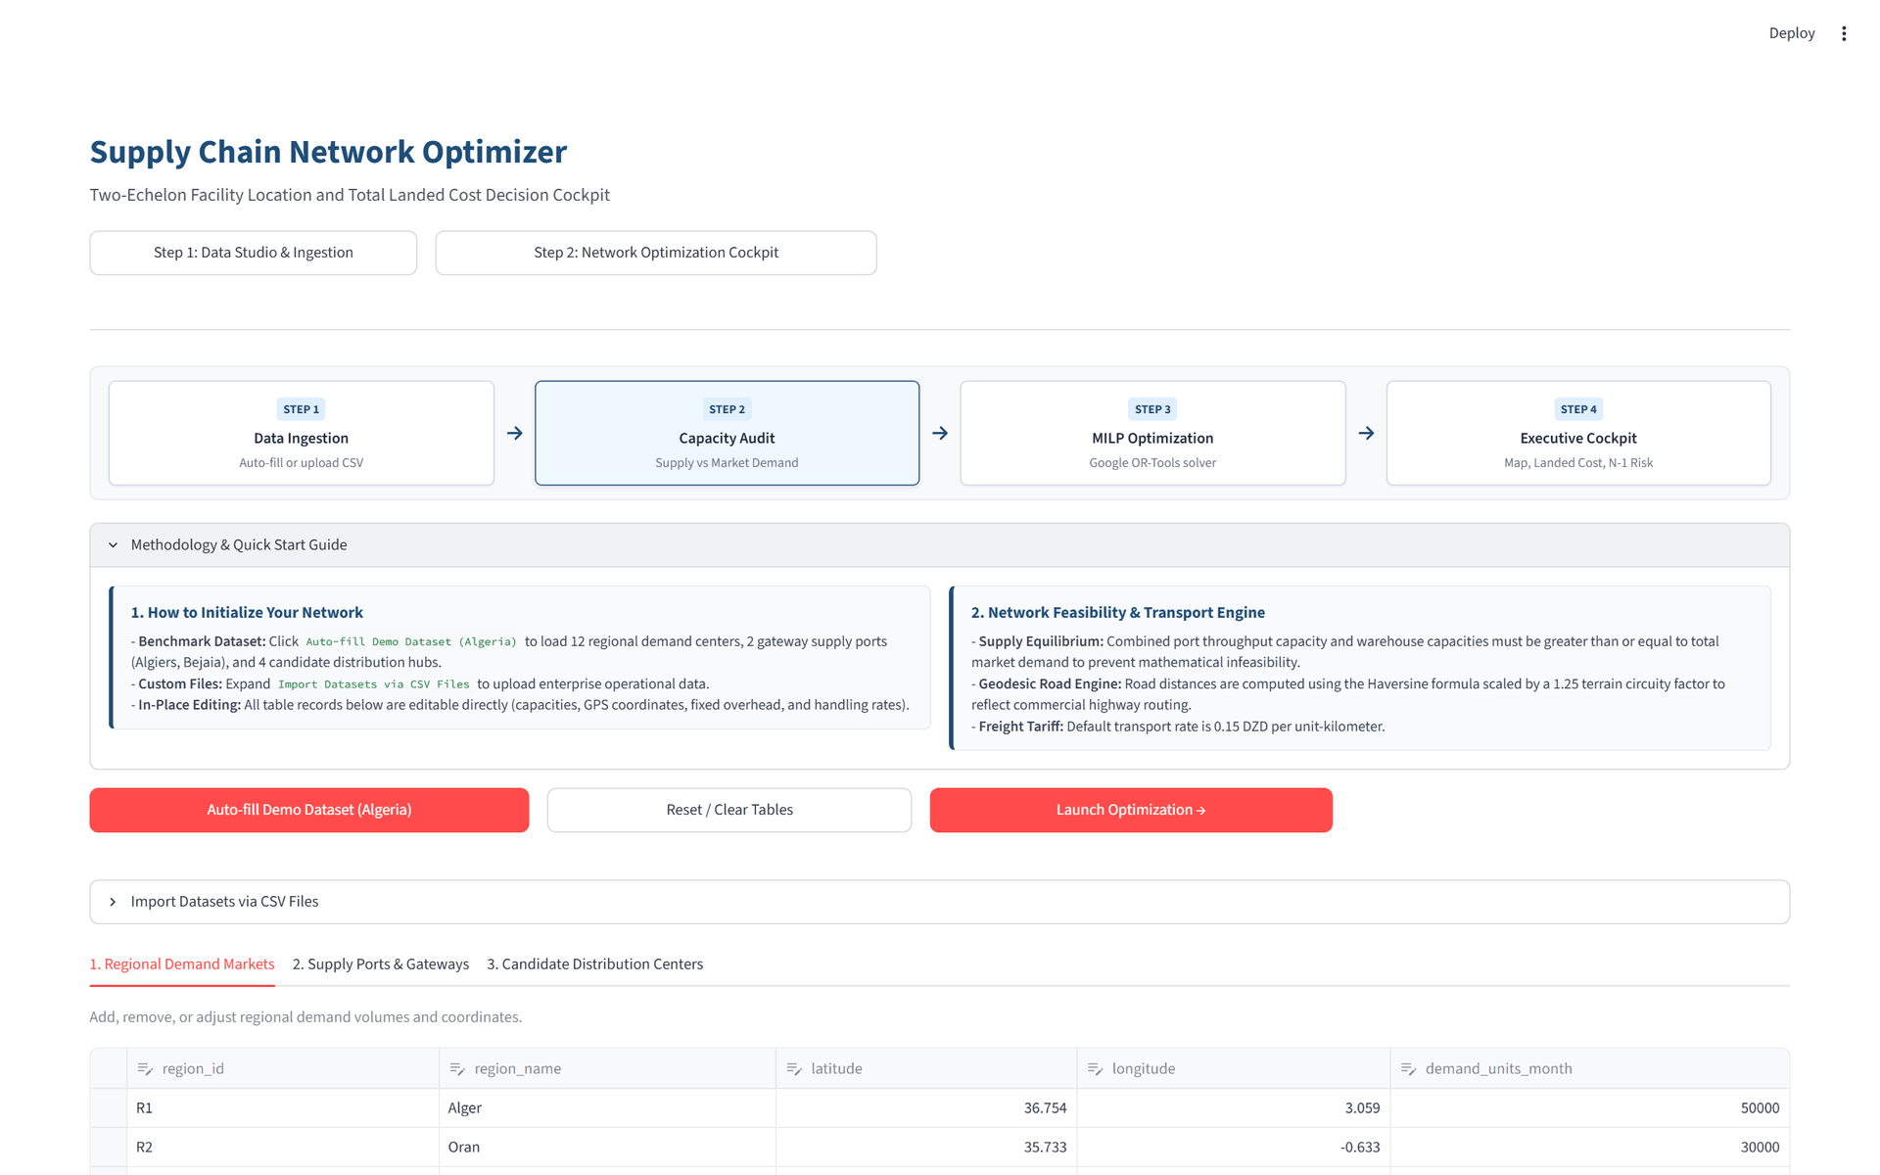Select the row checkbox cell for R2
1880x1175 pixels.
point(109,1148)
